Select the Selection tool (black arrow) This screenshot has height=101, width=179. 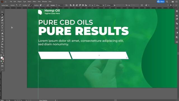pos(2,12)
